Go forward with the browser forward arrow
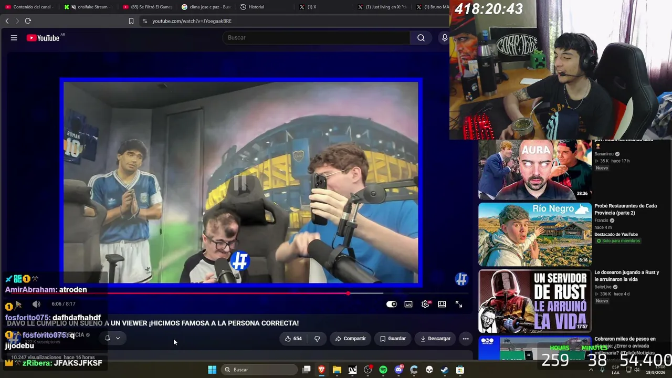Screen dimensions: 672x378 pos(17,21)
